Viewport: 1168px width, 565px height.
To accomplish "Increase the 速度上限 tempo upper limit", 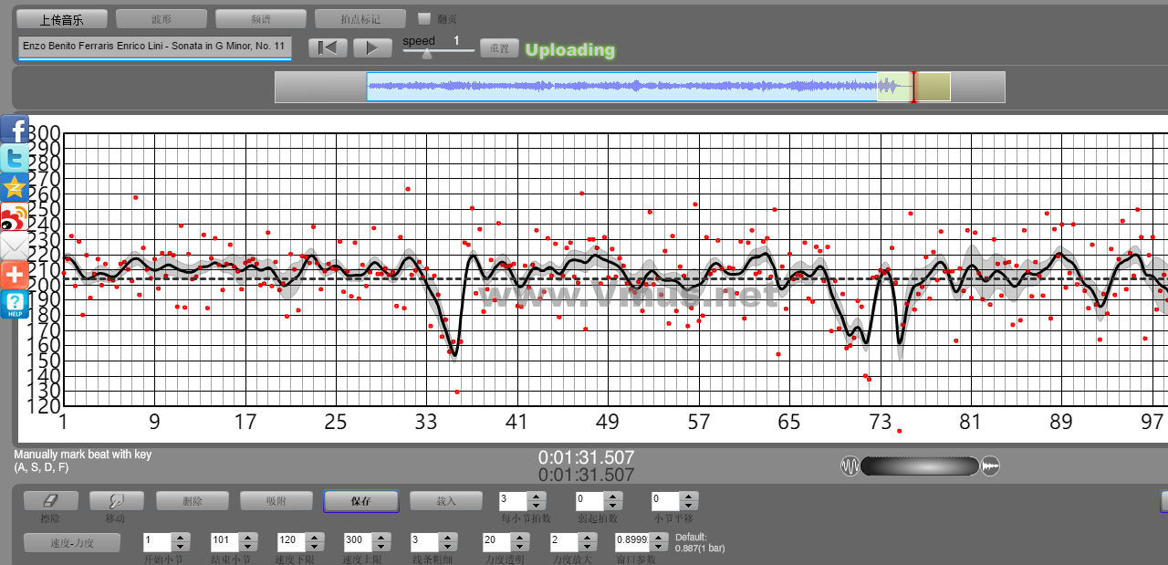I will click(381, 538).
